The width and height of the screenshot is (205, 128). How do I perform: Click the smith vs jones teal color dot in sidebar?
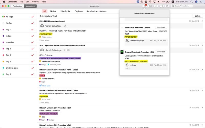coord(3,68)
